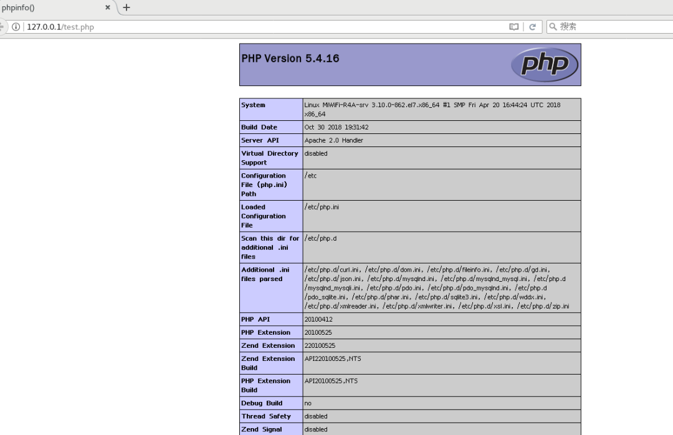Click the PHP Extension Build label
This screenshot has height=435, width=673.
coord(265,385)
